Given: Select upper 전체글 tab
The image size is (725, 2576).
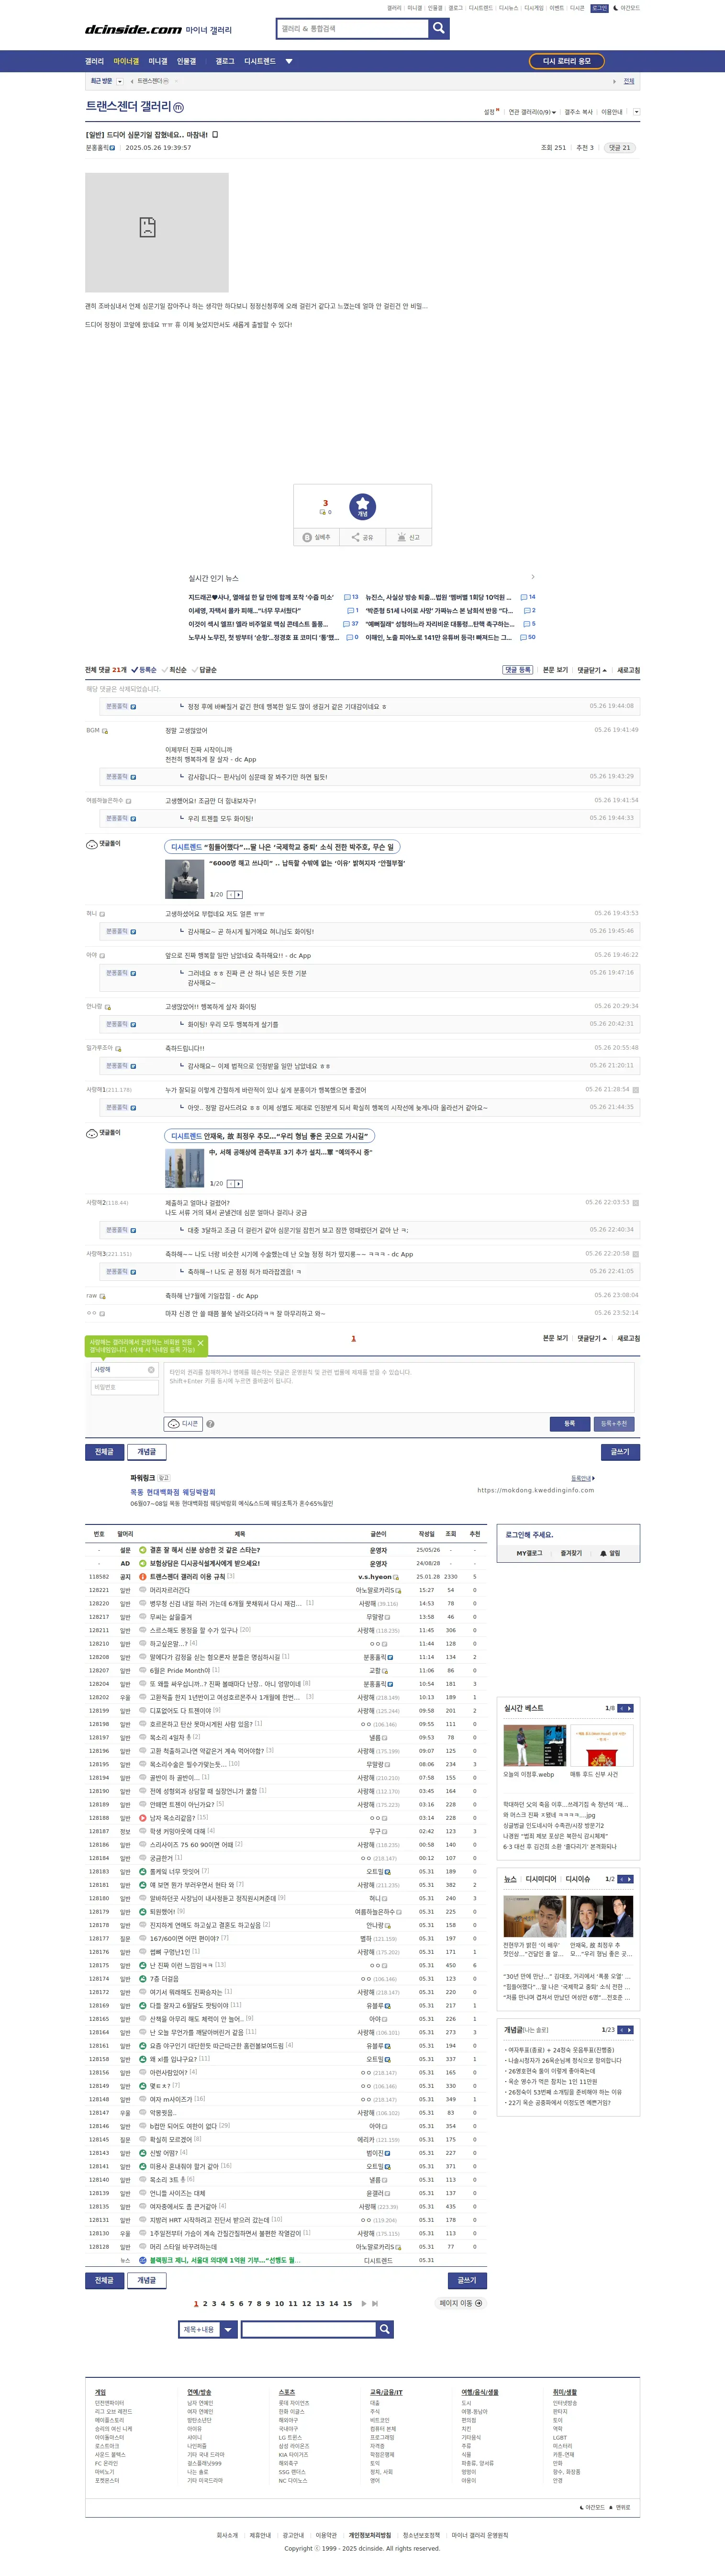Looking at the screenshot, I should (104, 1451).
